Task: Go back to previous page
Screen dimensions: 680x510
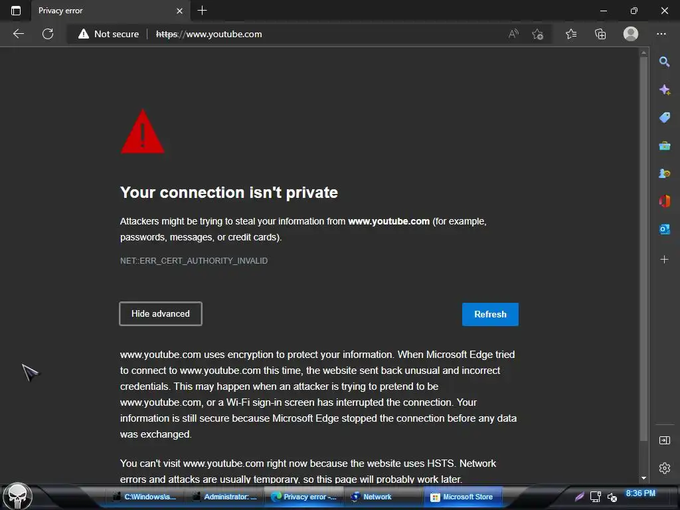Action: tap(19, 34)
